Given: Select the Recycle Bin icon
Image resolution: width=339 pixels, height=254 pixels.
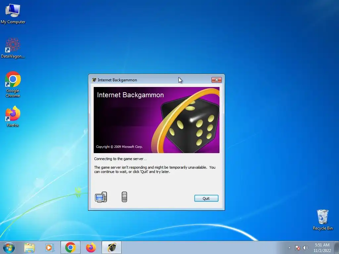Looking at the screenshot, I should 322,220.
